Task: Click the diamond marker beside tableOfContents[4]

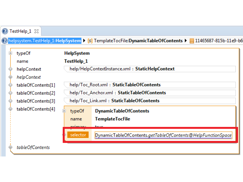Action: [x=10, y=109]
